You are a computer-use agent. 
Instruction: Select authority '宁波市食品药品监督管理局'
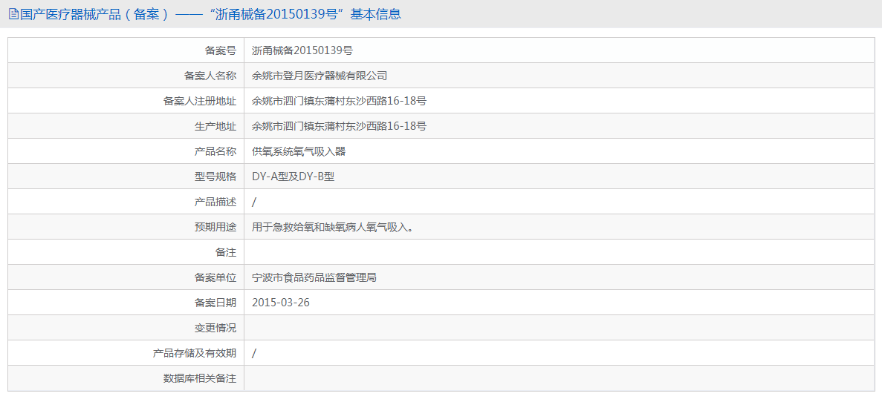point(314,278)
